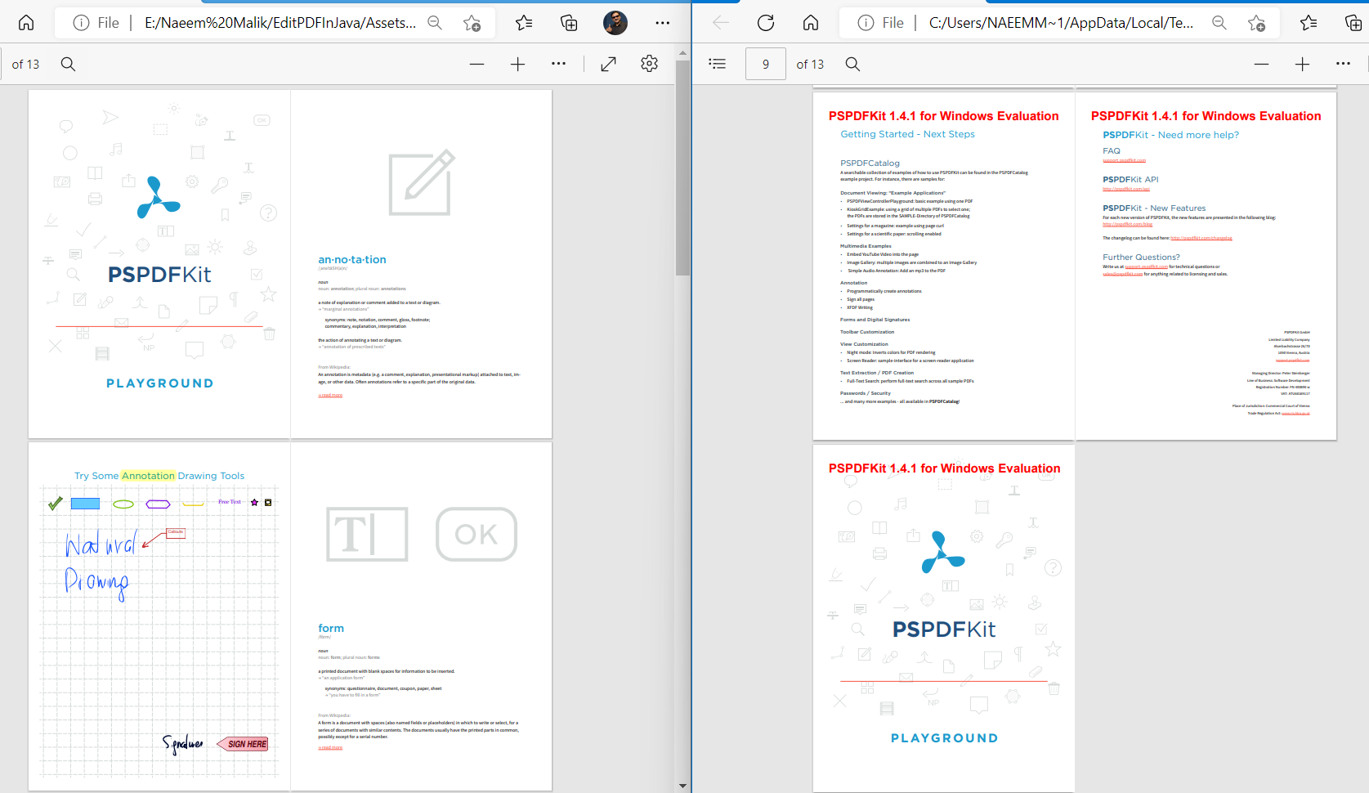Zoom in on the left PDF document

click(517, 64)
